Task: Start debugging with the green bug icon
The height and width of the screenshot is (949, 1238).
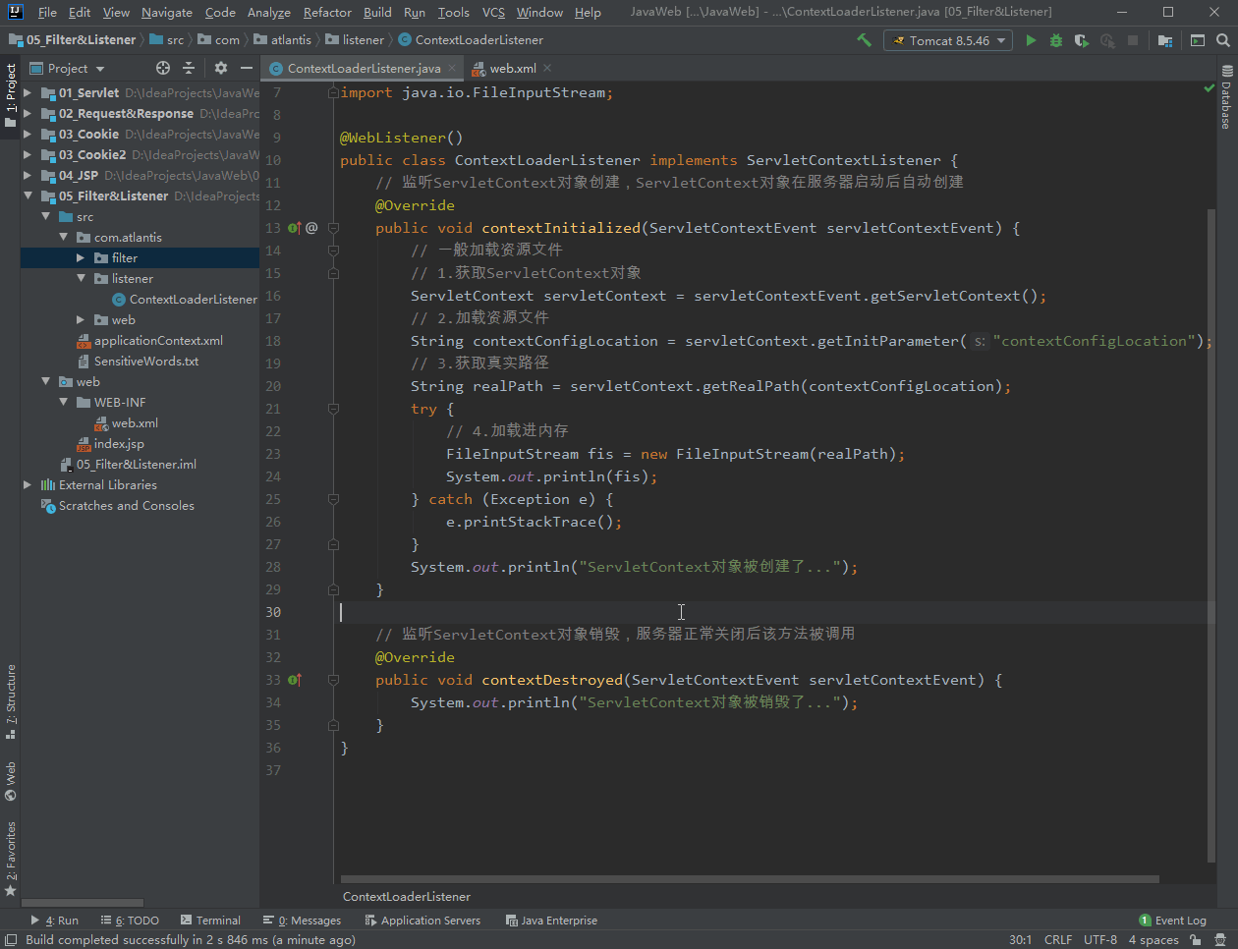Action: [1056, 40]
